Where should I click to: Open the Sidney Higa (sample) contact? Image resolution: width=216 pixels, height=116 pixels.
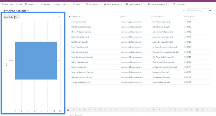tap(79, 62)
